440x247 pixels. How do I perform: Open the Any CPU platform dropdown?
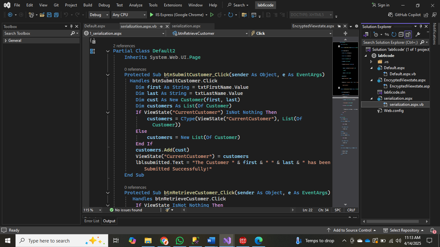point(129,15)
